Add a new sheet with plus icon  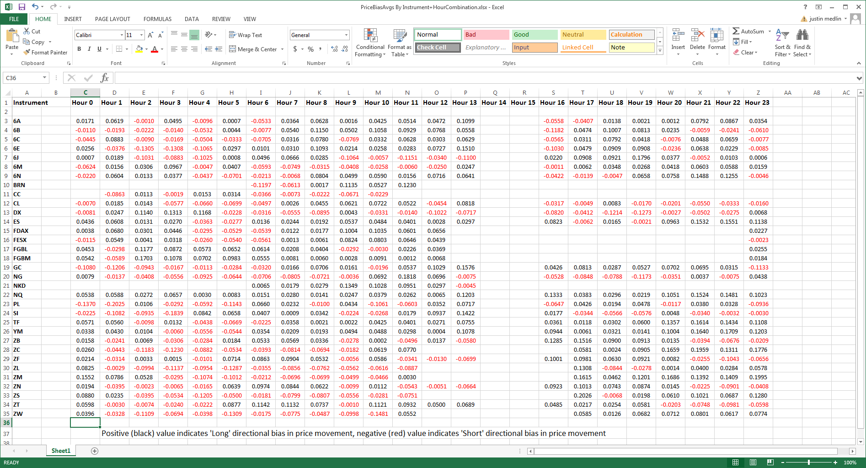95,451
